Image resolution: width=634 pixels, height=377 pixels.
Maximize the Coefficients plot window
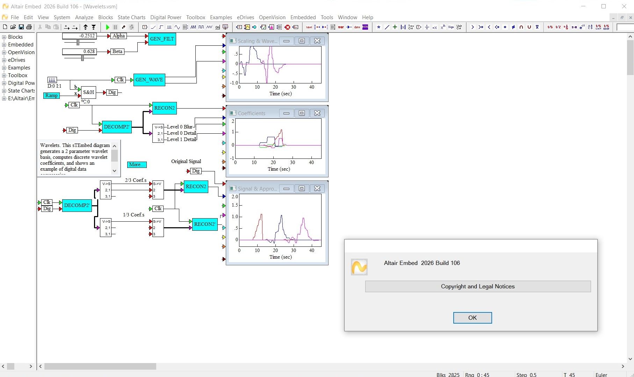[x=302, y=113]
